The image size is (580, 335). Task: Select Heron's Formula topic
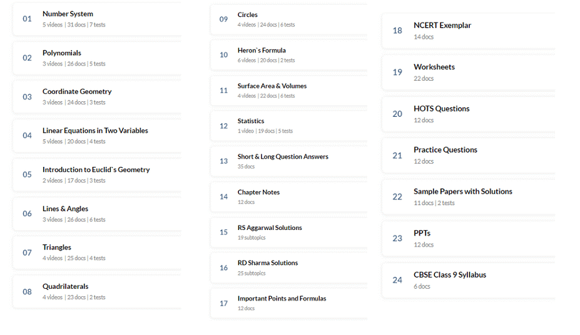click(x=262, y=51)
